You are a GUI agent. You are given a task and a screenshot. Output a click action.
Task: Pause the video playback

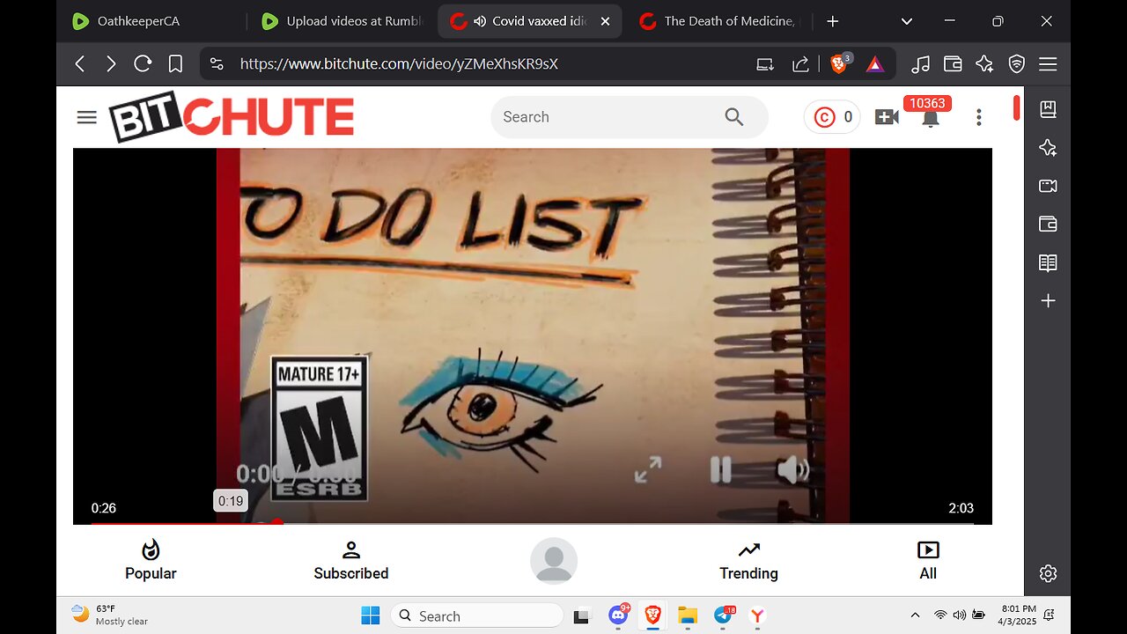pyautogui.click(x=721, y=470)
